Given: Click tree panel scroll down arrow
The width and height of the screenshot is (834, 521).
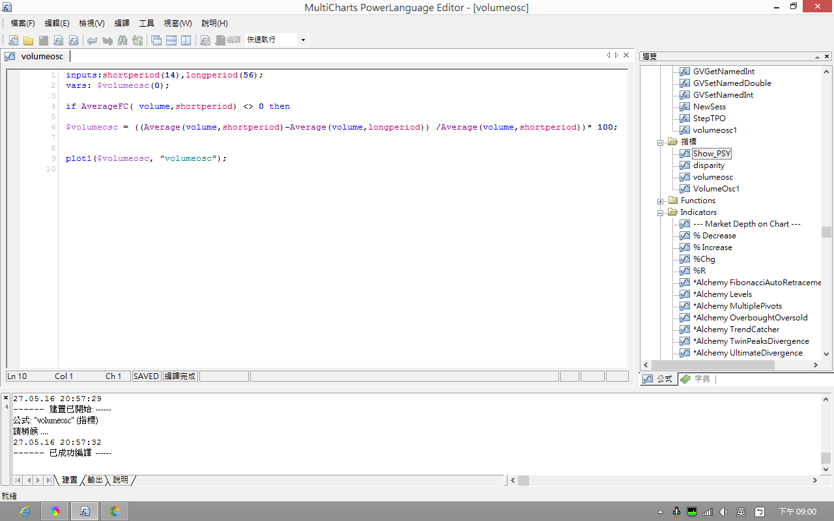Looking at the screenshot, I should (826, 354).
